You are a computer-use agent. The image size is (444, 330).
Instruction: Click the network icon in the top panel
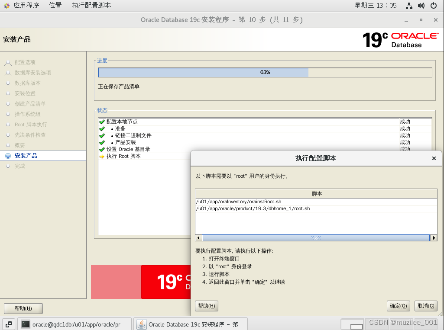click(x=409, y=6)
